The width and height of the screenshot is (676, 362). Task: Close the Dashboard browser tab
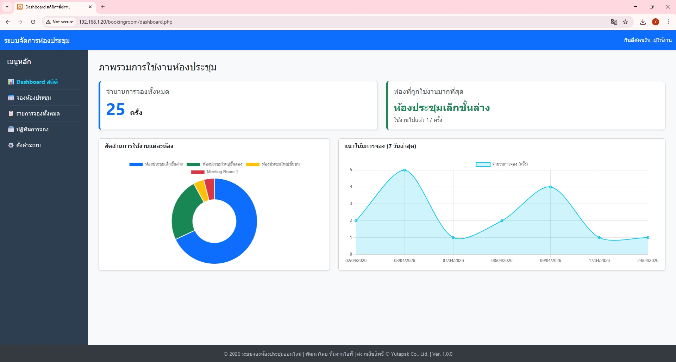coord(90,7)
